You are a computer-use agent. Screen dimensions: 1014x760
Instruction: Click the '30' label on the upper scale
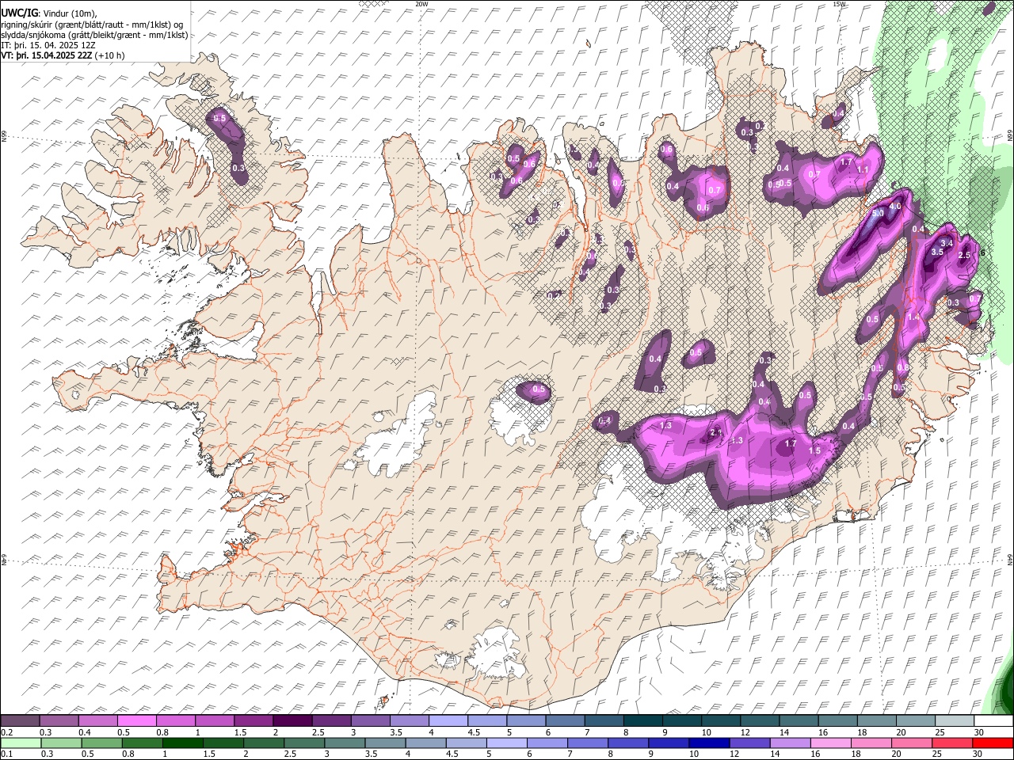pyautogui.click(x=979, y=732)
